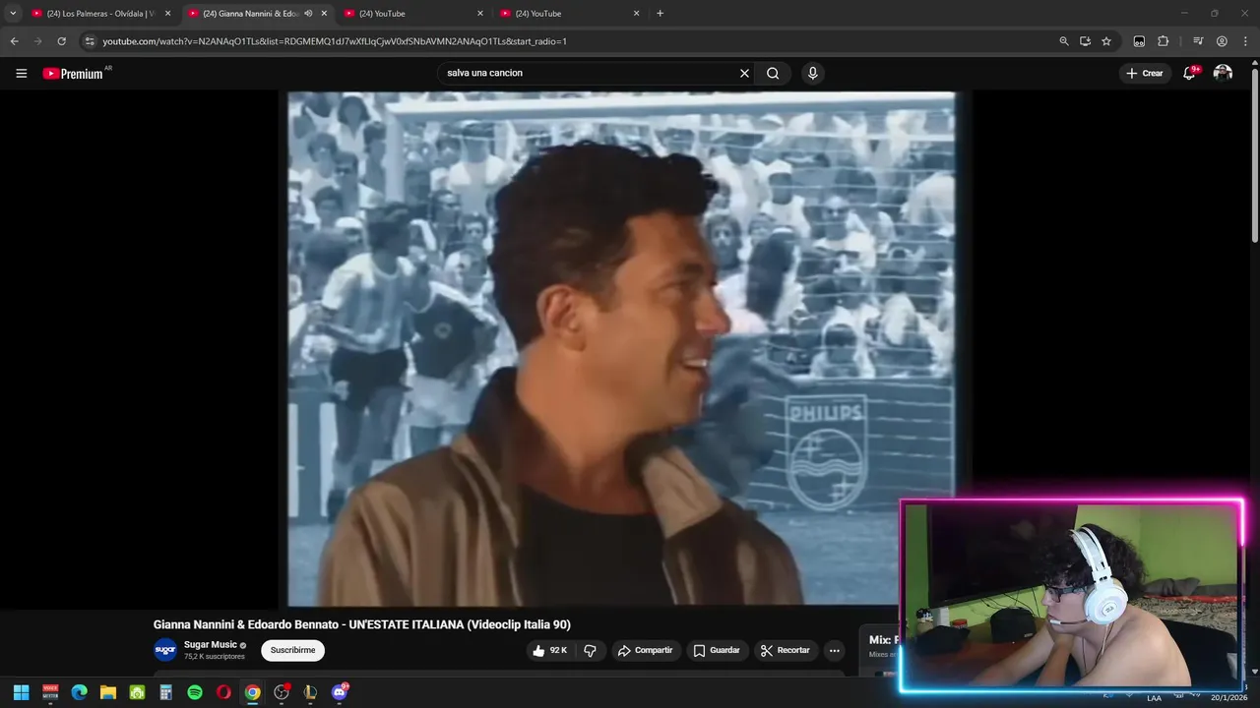Open the green Android app taskbar icon
This screenshot has width=1260, height=708.
click(x=137, y=692)
